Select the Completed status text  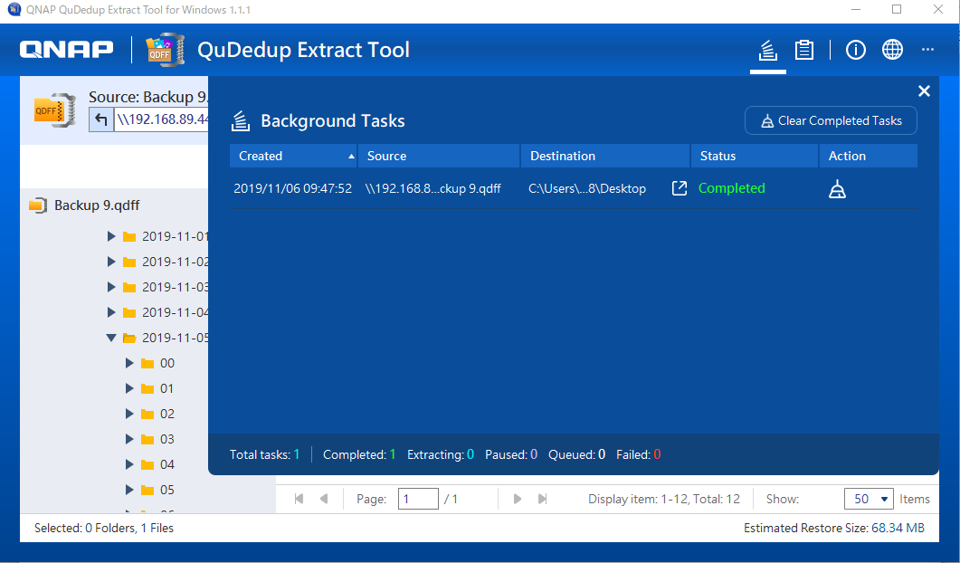click(732, 188)
